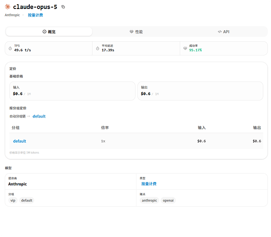Click the success rate heart icon
Image resolution: width=271 pixels, height=237 pixels.
185,48
